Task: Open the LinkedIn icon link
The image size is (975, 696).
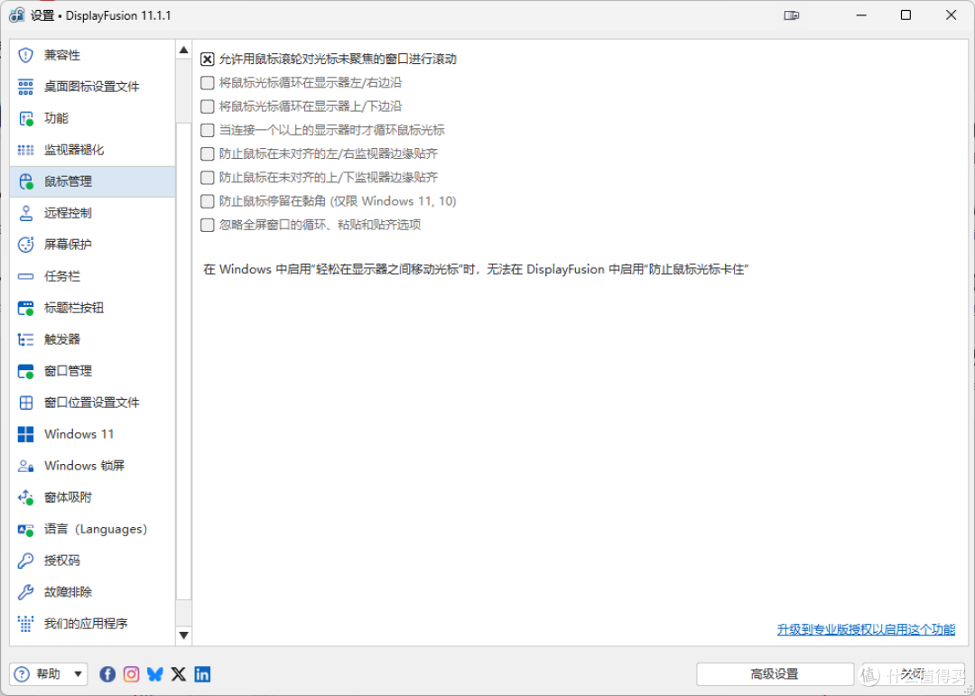Action: point(202,674)
